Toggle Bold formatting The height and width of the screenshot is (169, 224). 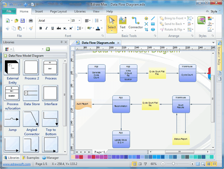41,28
